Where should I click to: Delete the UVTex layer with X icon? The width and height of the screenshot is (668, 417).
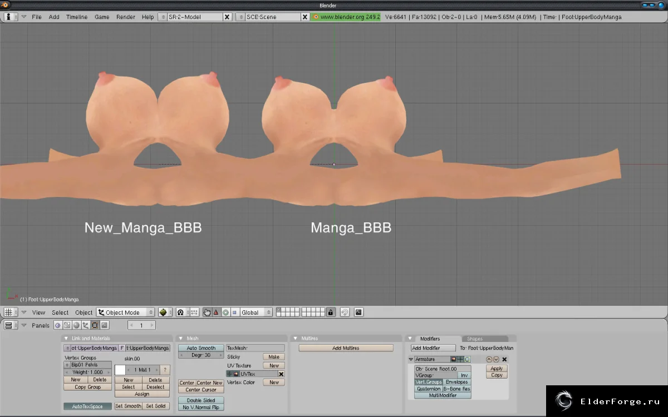281,374
